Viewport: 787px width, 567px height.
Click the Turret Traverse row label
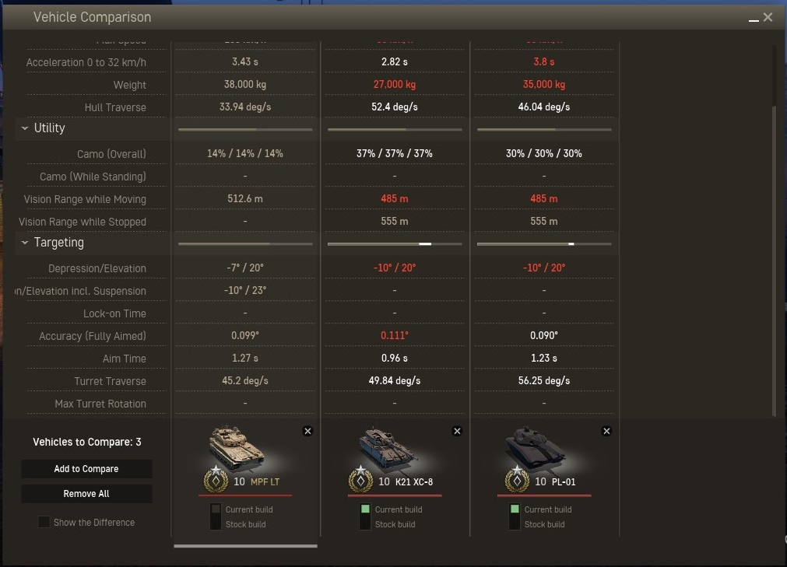(x=111, y=382)
